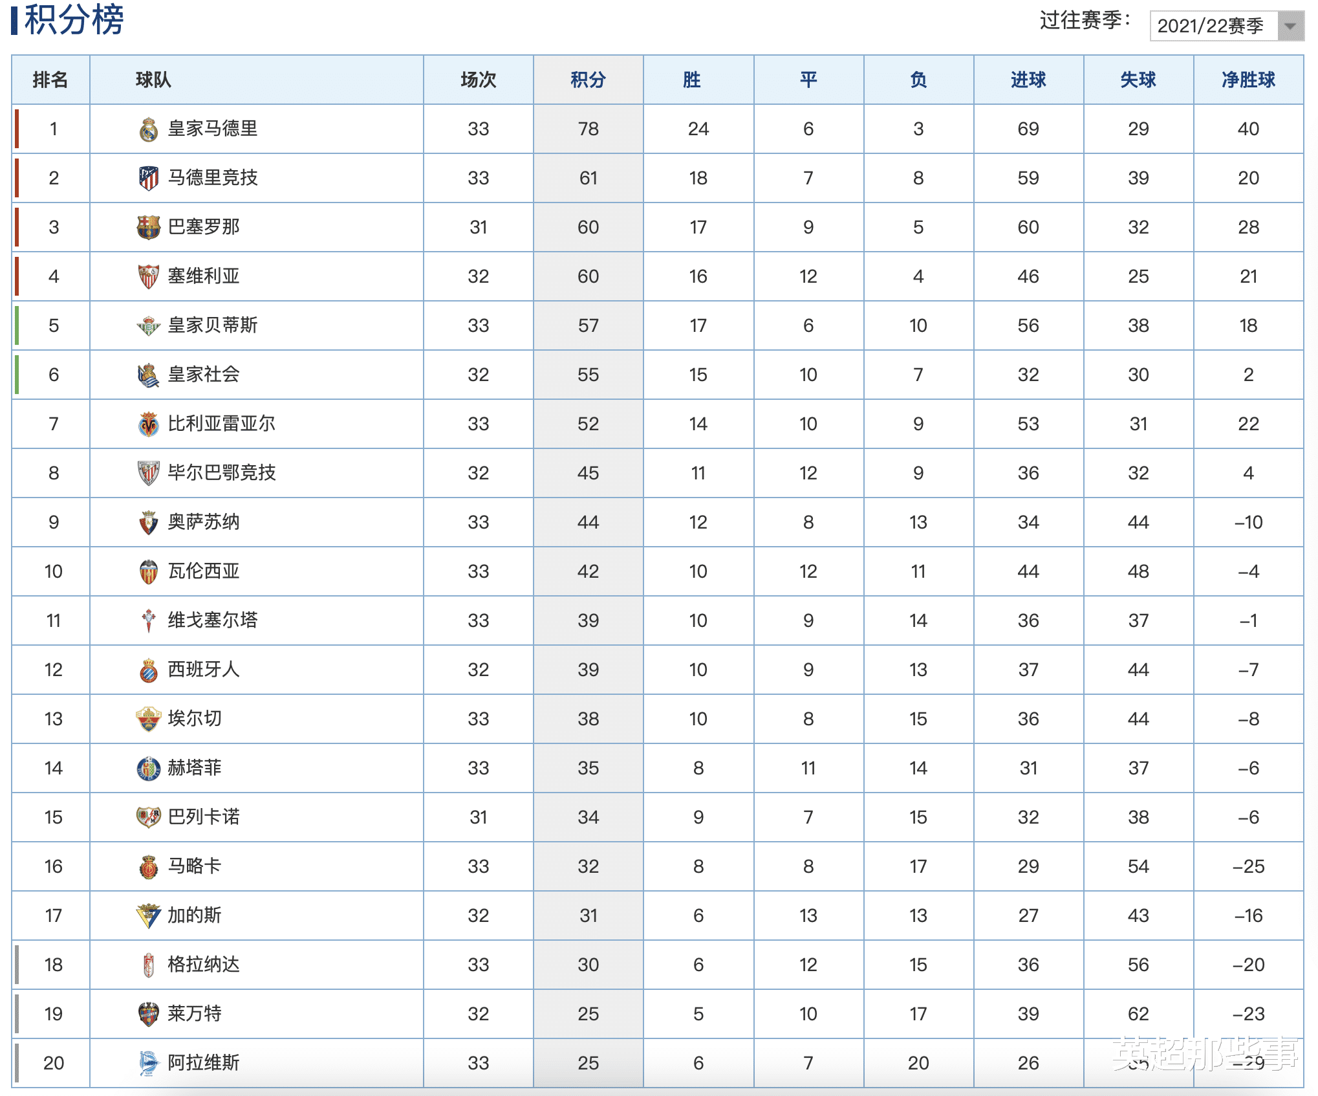This screenshot has height=1096, width=1318.
Task: Open team link 塞维利亚
Action: pyautogui.click(x=204, y=276)
